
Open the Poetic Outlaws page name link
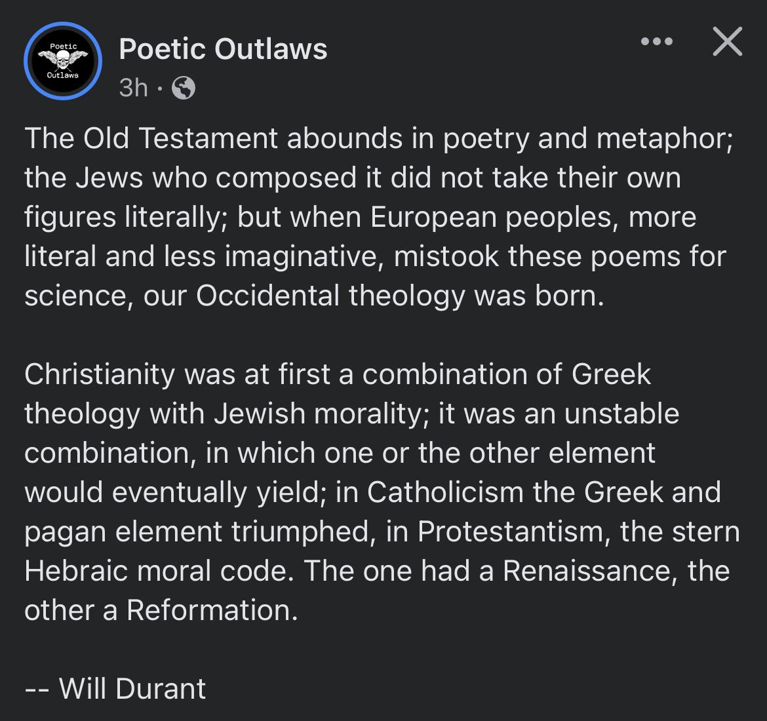pyautogui.click(x=223, y=49)
